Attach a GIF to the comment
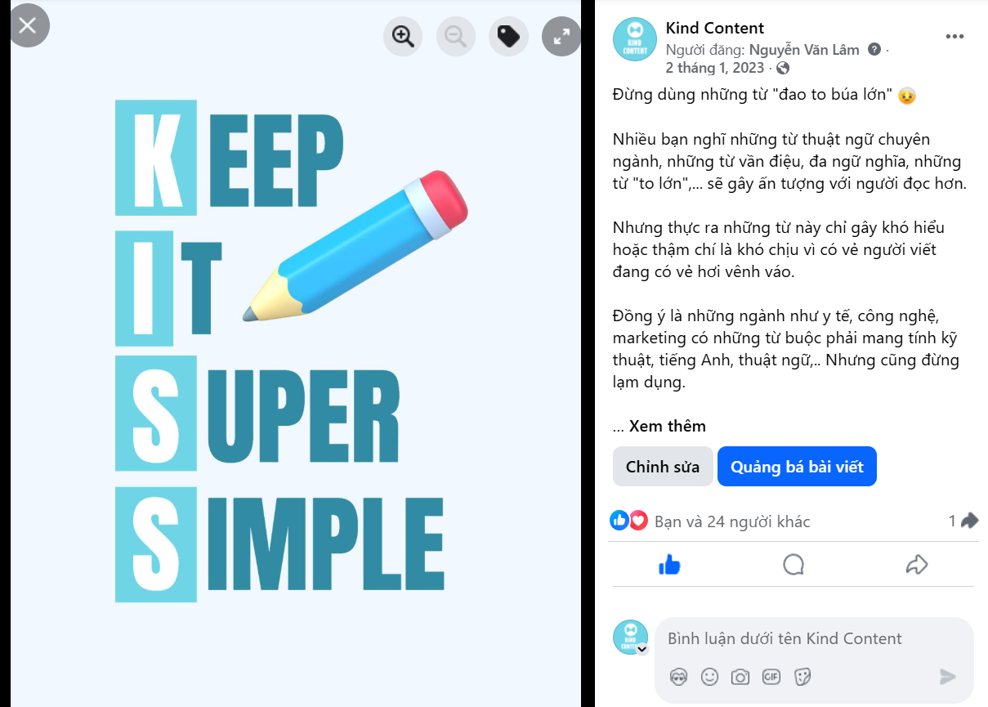 (x=771, y=677)
